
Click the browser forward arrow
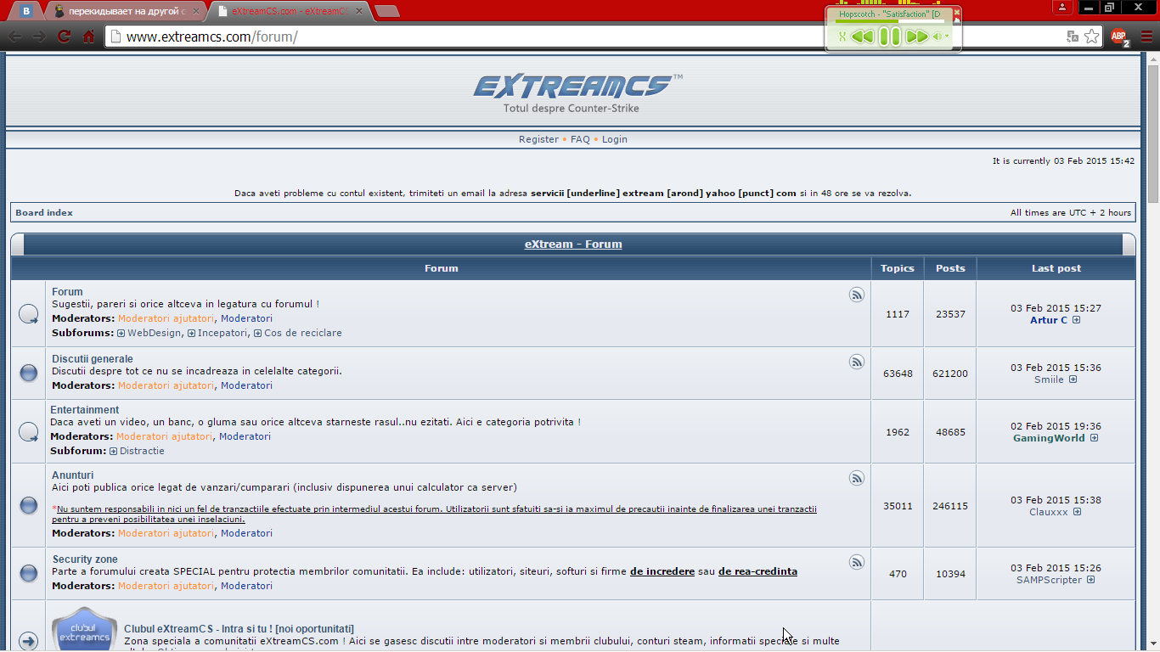pyautogui.click(x=39, y=37)
